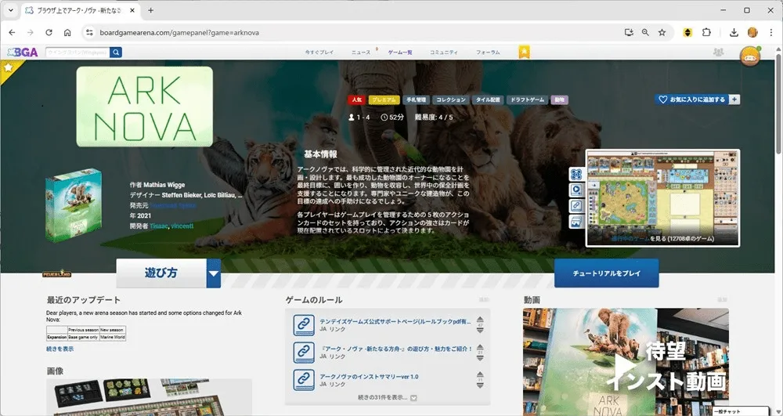Open the player avatar menu

(x=750, y=56)
